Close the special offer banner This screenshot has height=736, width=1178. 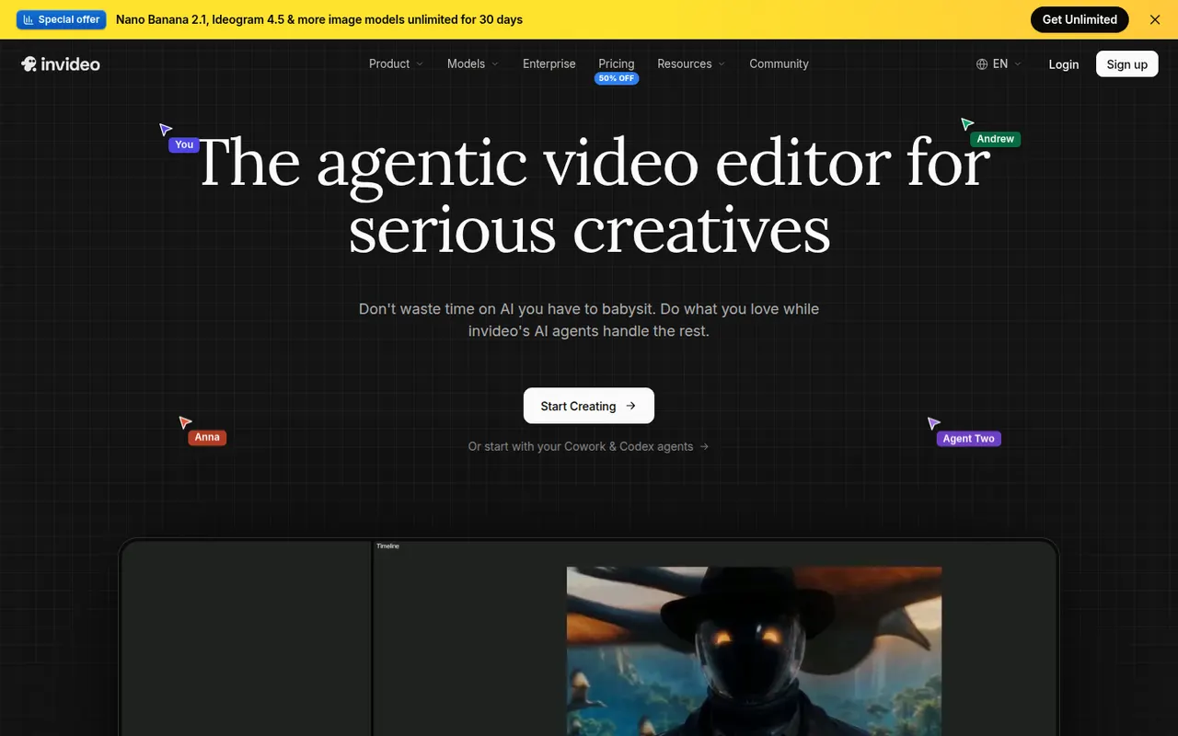[x=1155, y=19]
